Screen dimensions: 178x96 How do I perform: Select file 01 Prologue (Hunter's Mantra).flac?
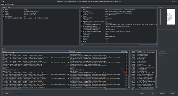(146, 53)
